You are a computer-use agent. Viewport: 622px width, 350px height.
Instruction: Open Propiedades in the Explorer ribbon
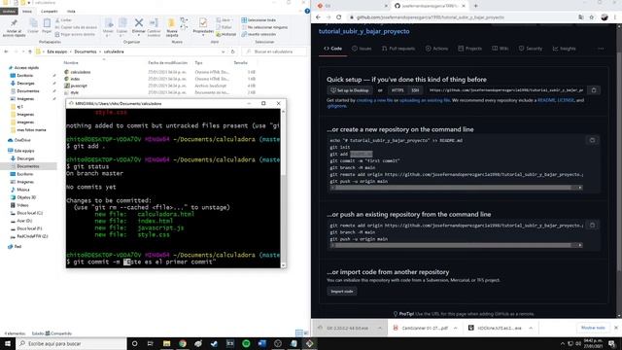click(x=203, y=26)
